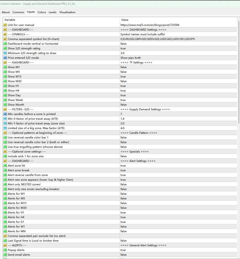The width and height of the screenshot is (240, 259).
Task: Click boolean icon next to Show M15
Action: [5, 76]
